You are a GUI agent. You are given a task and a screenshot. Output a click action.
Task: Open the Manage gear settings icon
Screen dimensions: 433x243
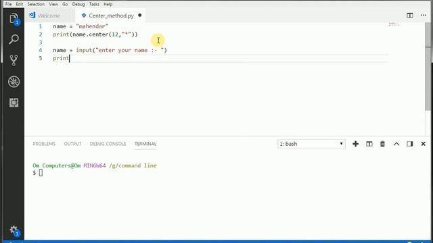[x=14, y=230]
